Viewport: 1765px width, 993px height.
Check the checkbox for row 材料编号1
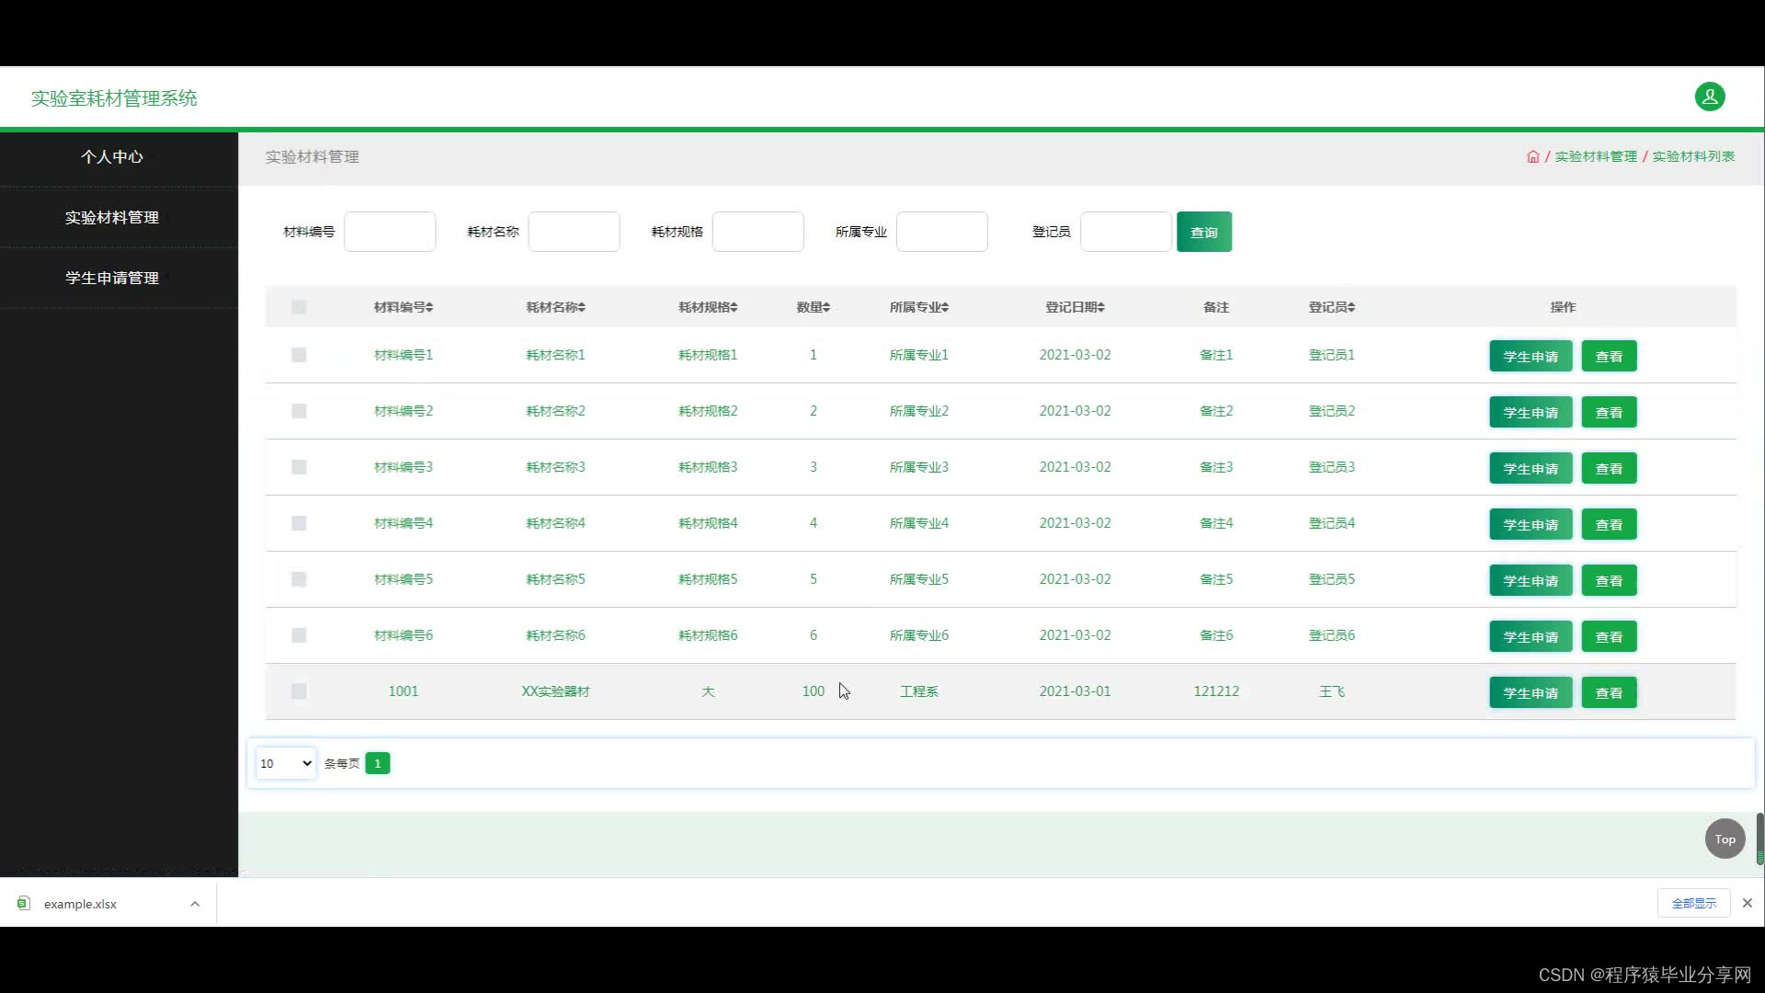pos(299,355)
